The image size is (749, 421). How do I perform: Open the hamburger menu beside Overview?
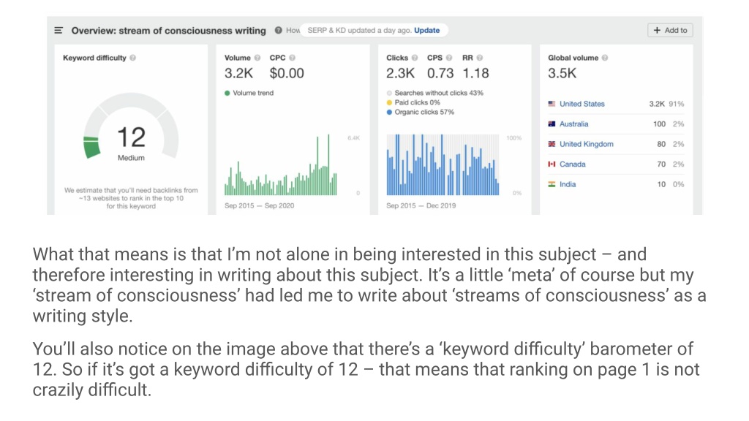pos(59,31)
